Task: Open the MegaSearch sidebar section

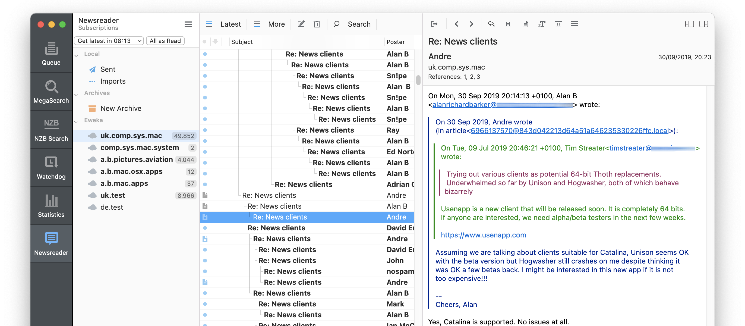Action: click(x=51, y=92)
